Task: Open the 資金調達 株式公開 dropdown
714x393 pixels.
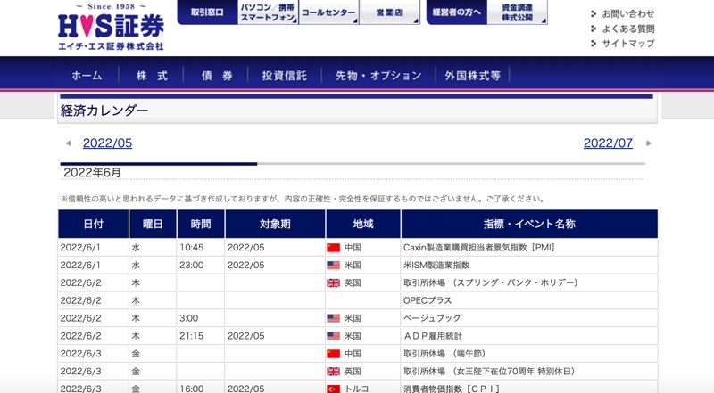Action: tap(518, 12)
